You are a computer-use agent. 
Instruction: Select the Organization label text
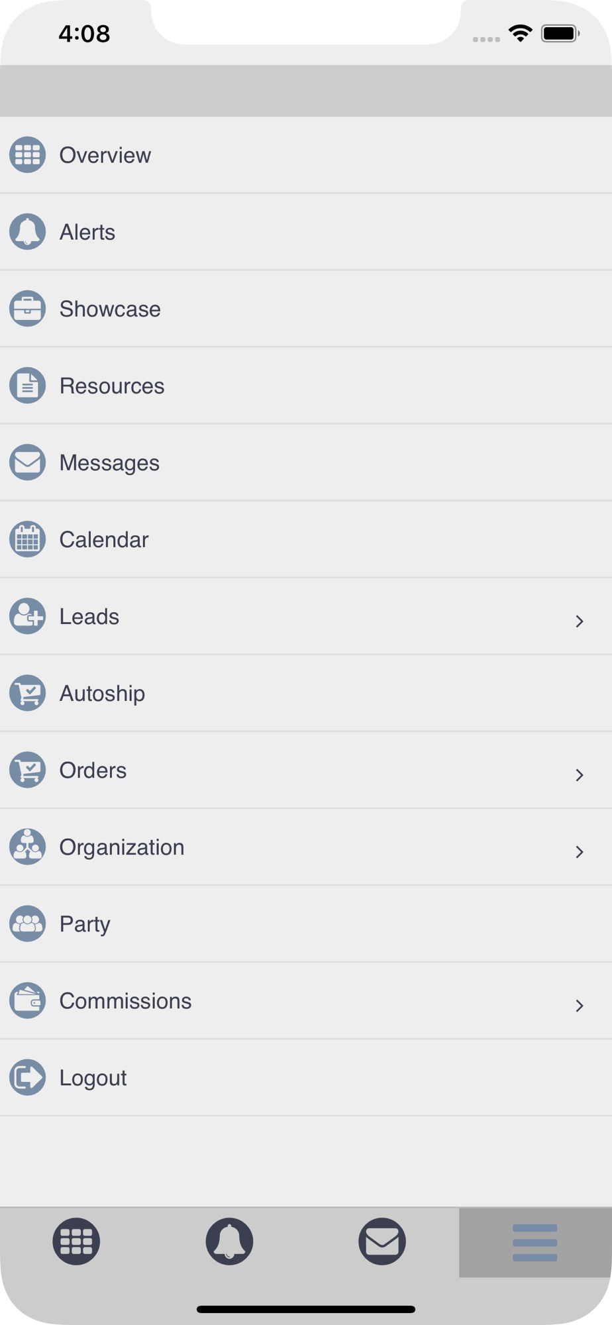click(x=122, y=847)
